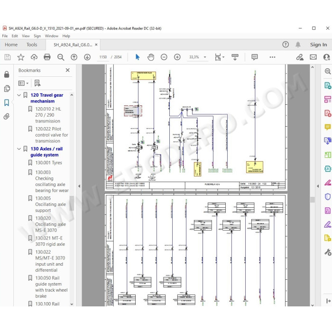The image size is (332, 332).
Task: Open the Find text magnifier
Action: click(x=61, y=57)
